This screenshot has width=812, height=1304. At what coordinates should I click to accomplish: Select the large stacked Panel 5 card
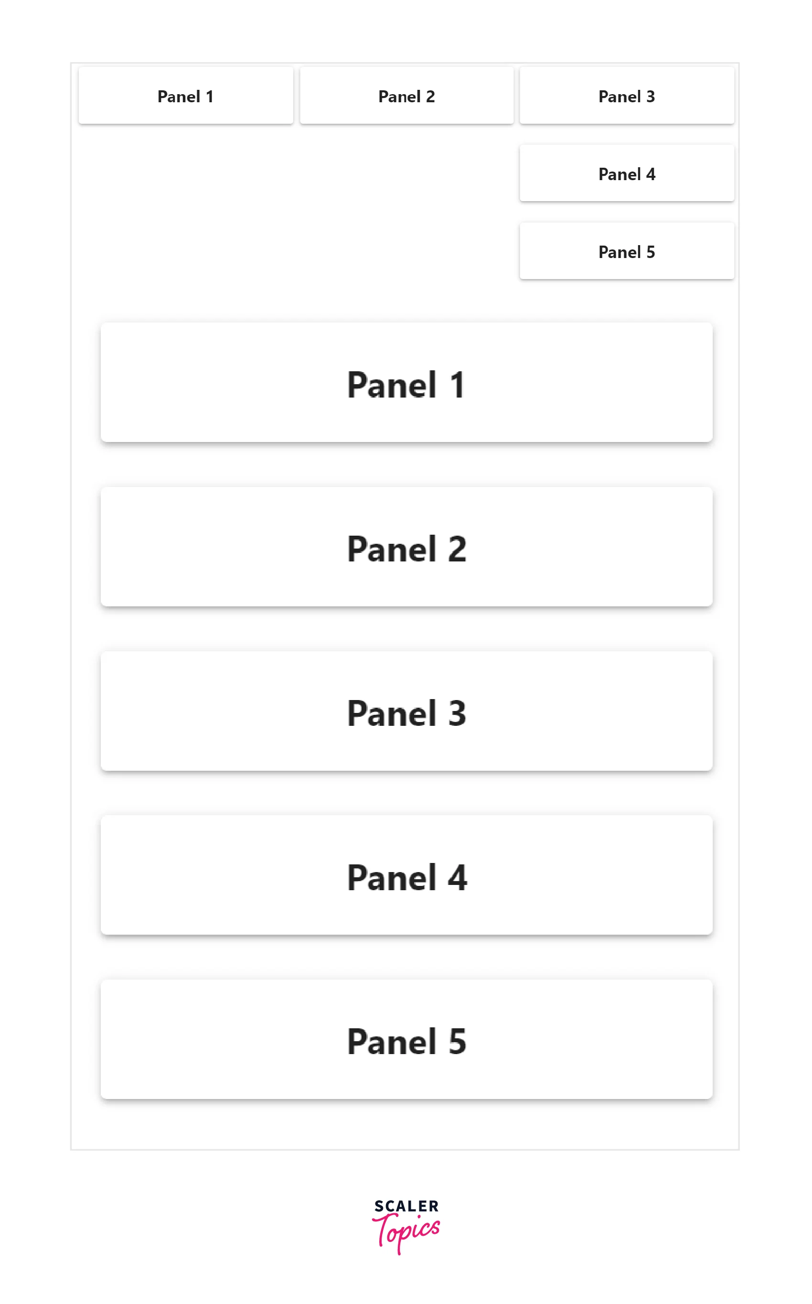click(x=406, y=1040)
